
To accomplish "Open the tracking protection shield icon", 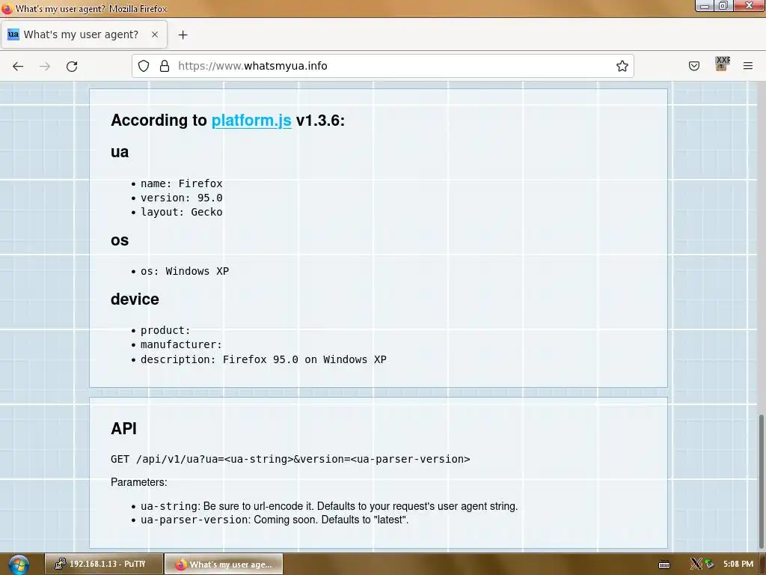I will 144,66.
